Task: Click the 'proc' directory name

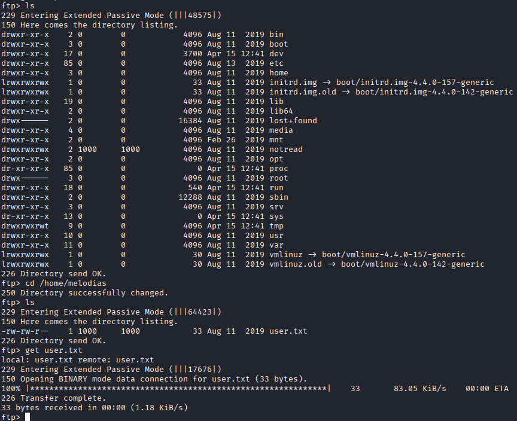Action: tap(279, 169)
